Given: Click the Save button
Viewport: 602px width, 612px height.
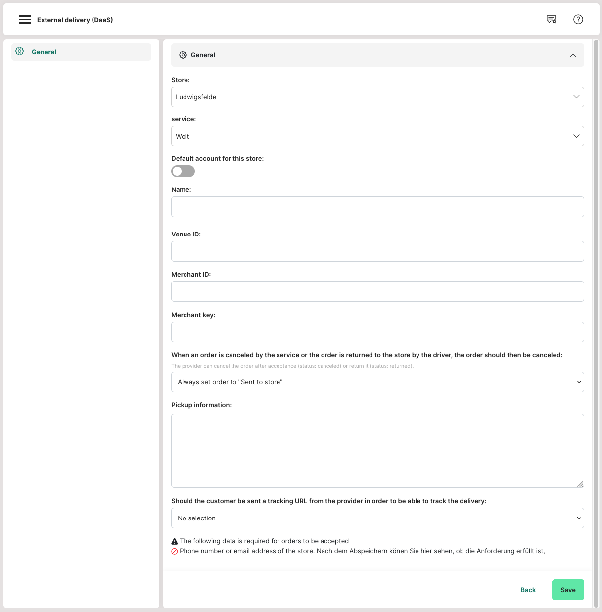Looking at the screenshot, I should [x=567, y=590].
